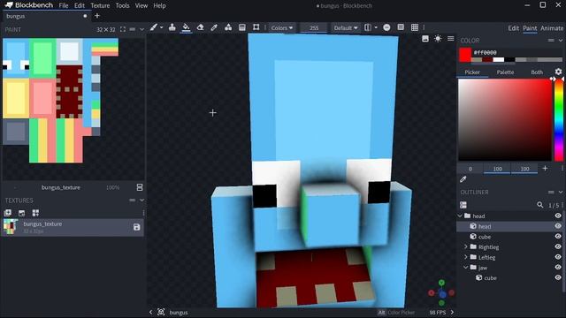This screenshot has height=318, width=566.
Task: Switch to Animate mode
Action: pos(552,28)
